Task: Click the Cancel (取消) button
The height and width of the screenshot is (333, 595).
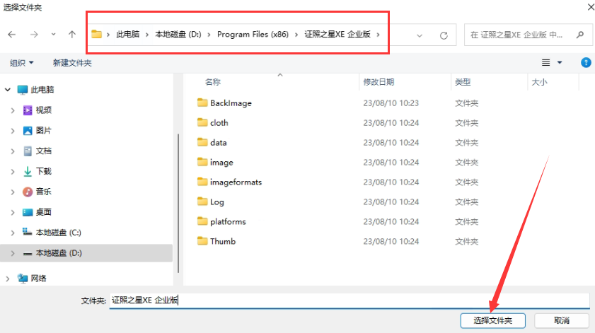Action: pyautogui.click(x=562, y=320)
